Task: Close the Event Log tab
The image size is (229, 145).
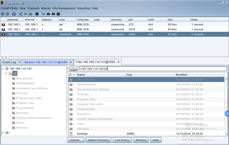Action: click(x=20, y=62)
